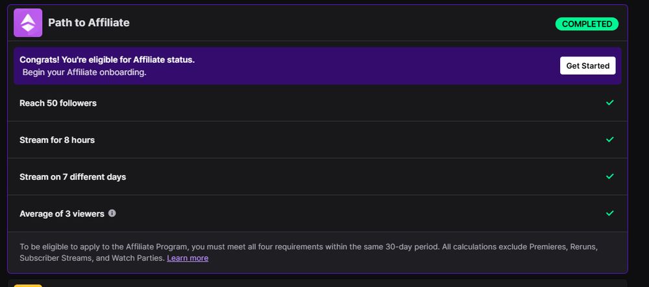This screenshot has width=649, height=287.
Task: Click the checkmark for Average of 3 viewers
Action: tap(609, 213)
